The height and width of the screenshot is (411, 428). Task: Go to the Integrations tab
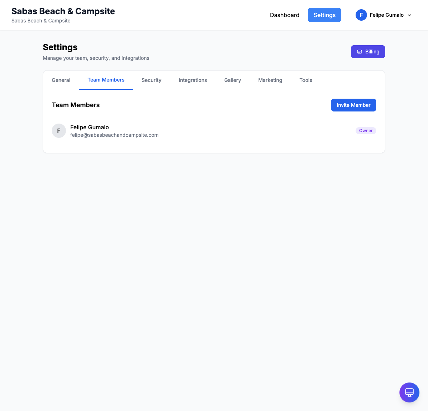coord(193,80)
